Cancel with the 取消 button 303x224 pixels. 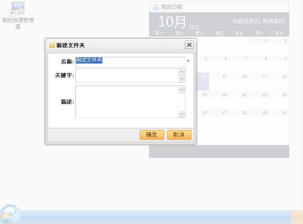pos(179,135)
